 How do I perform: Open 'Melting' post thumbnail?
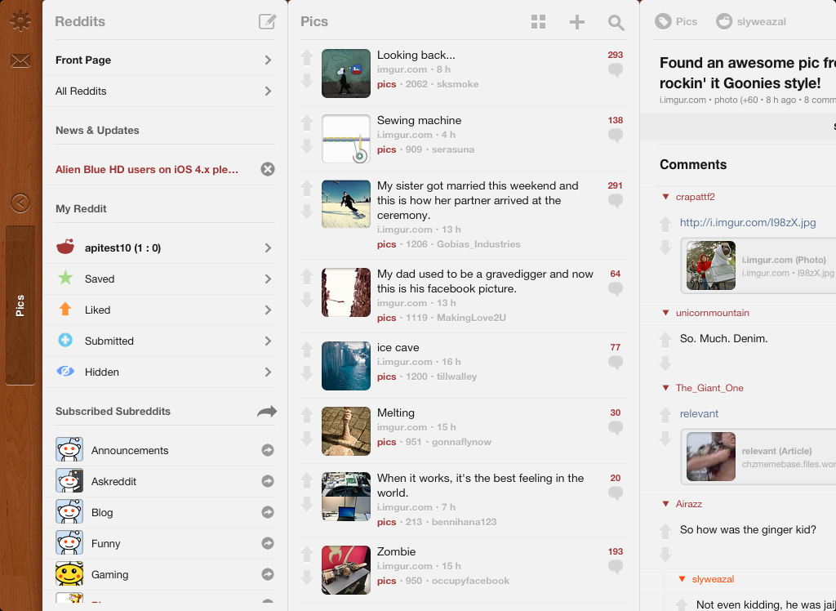tap(346, 431)
